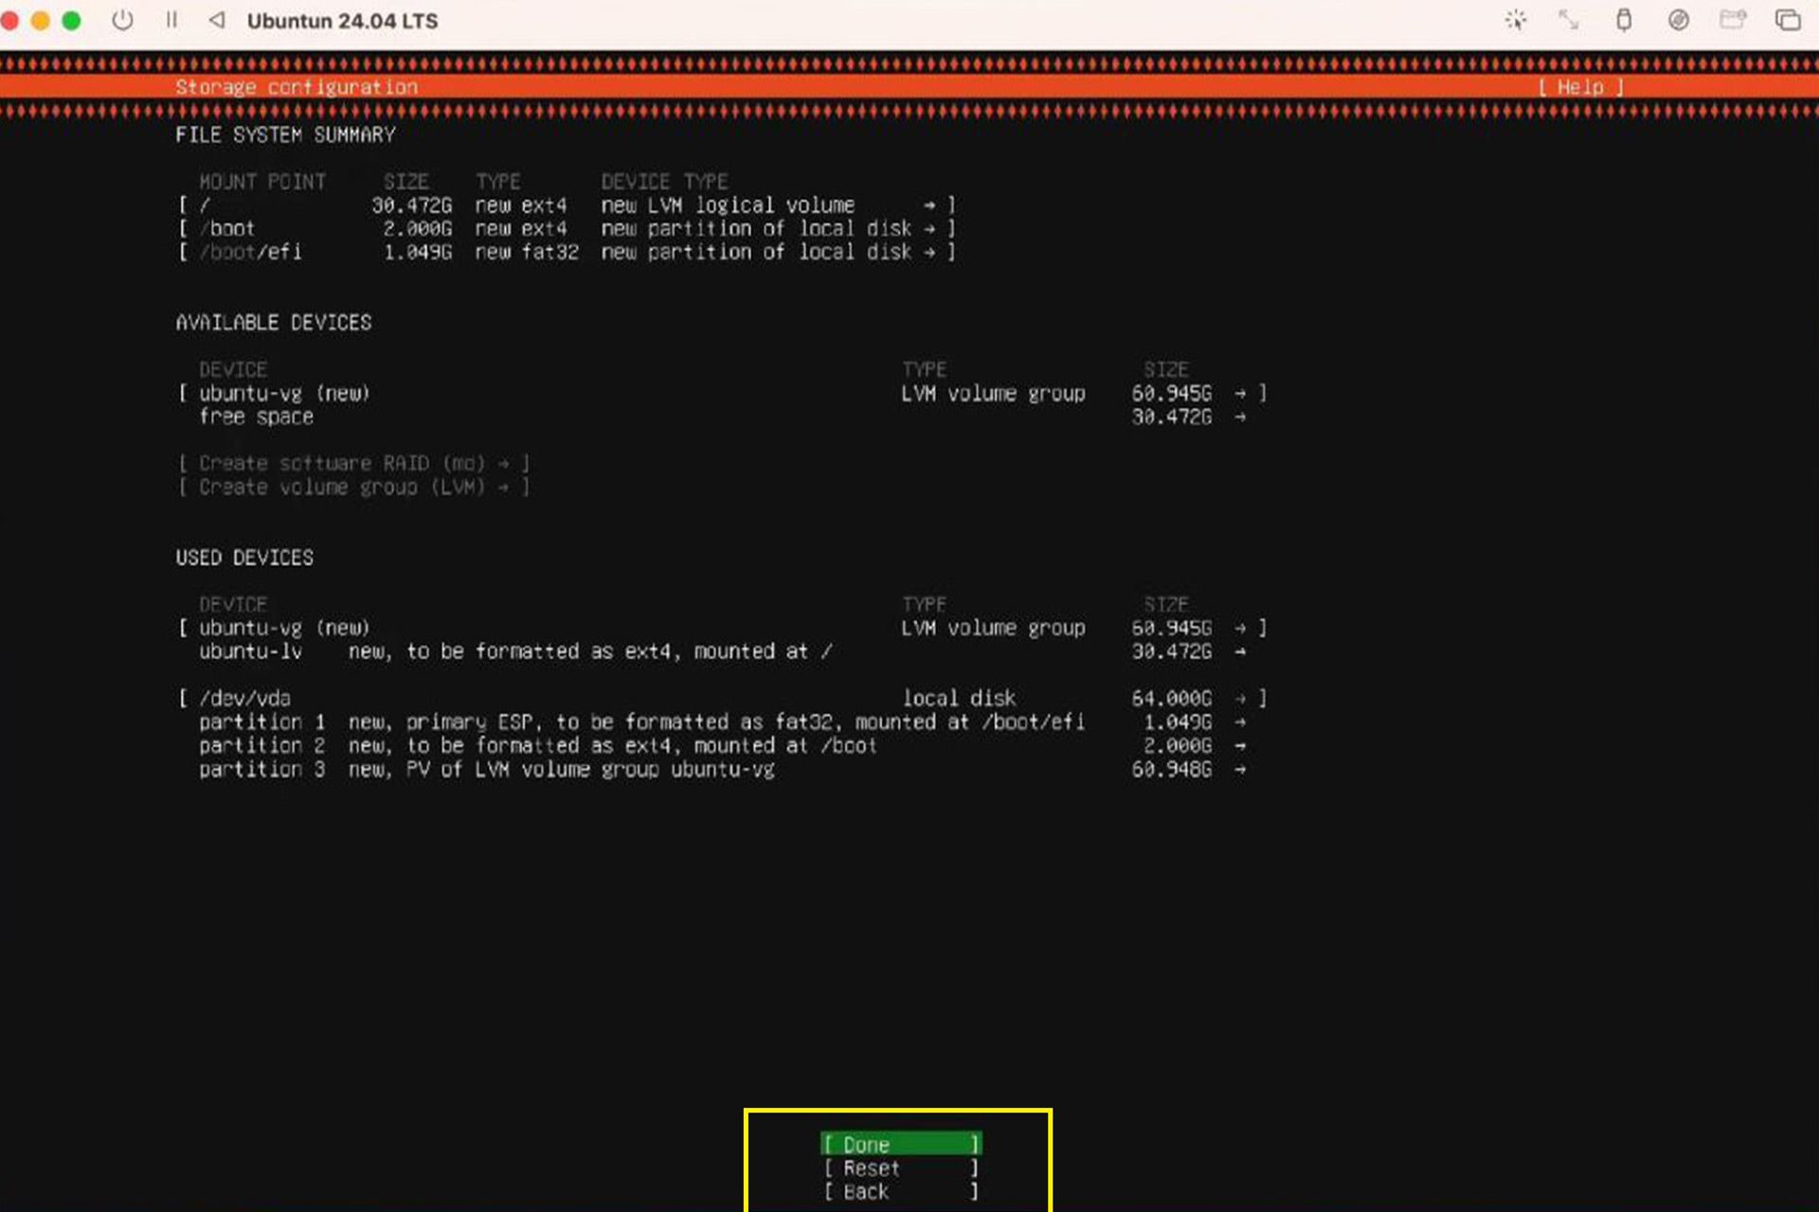The height and width of the screenshot is (1212, 1819).
Task: Click the back triangle icon in title bar
Action: click(x=216, y=20)
